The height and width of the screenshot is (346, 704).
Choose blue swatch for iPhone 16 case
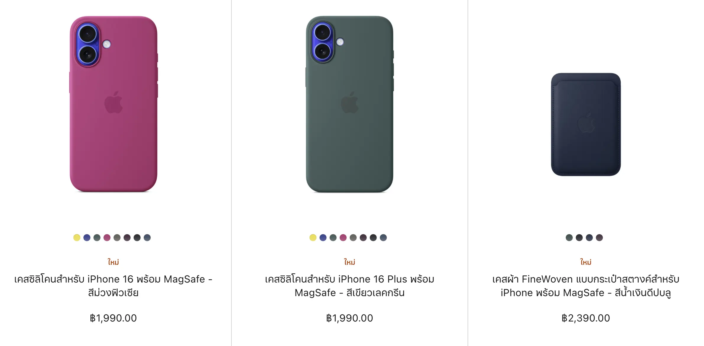(87, 238)
